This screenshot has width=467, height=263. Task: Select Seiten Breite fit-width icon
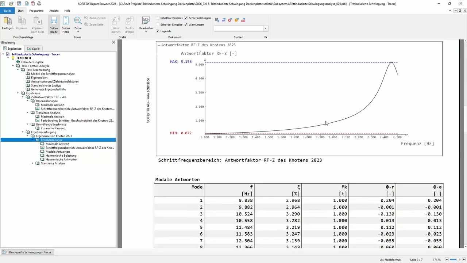pos(54,20)
